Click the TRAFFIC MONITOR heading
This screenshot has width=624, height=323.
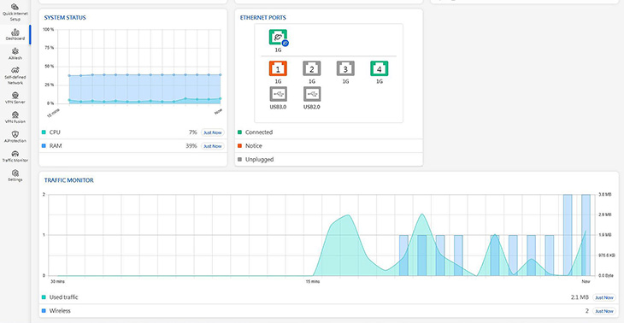click(69, 180)
